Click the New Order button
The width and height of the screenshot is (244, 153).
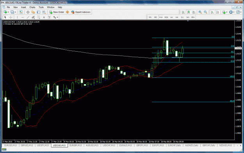57,12
